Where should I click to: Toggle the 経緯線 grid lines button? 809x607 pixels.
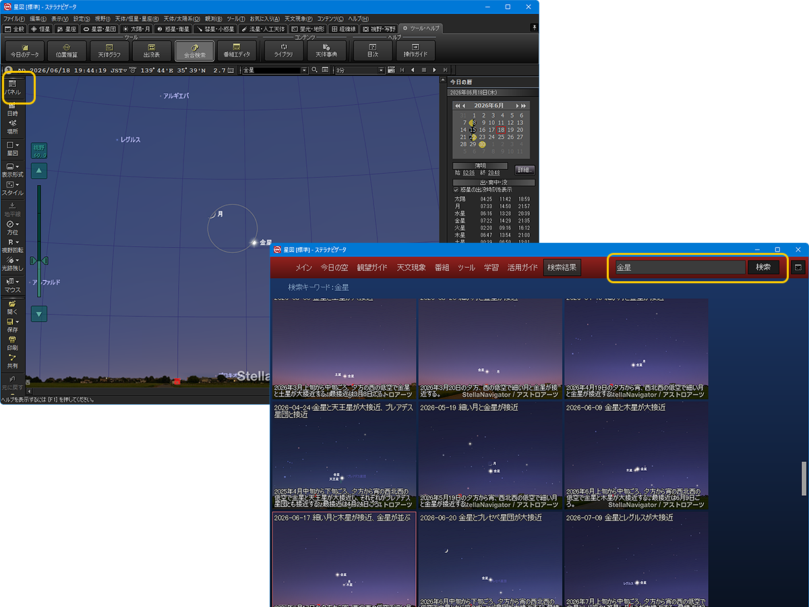point(344,29)
